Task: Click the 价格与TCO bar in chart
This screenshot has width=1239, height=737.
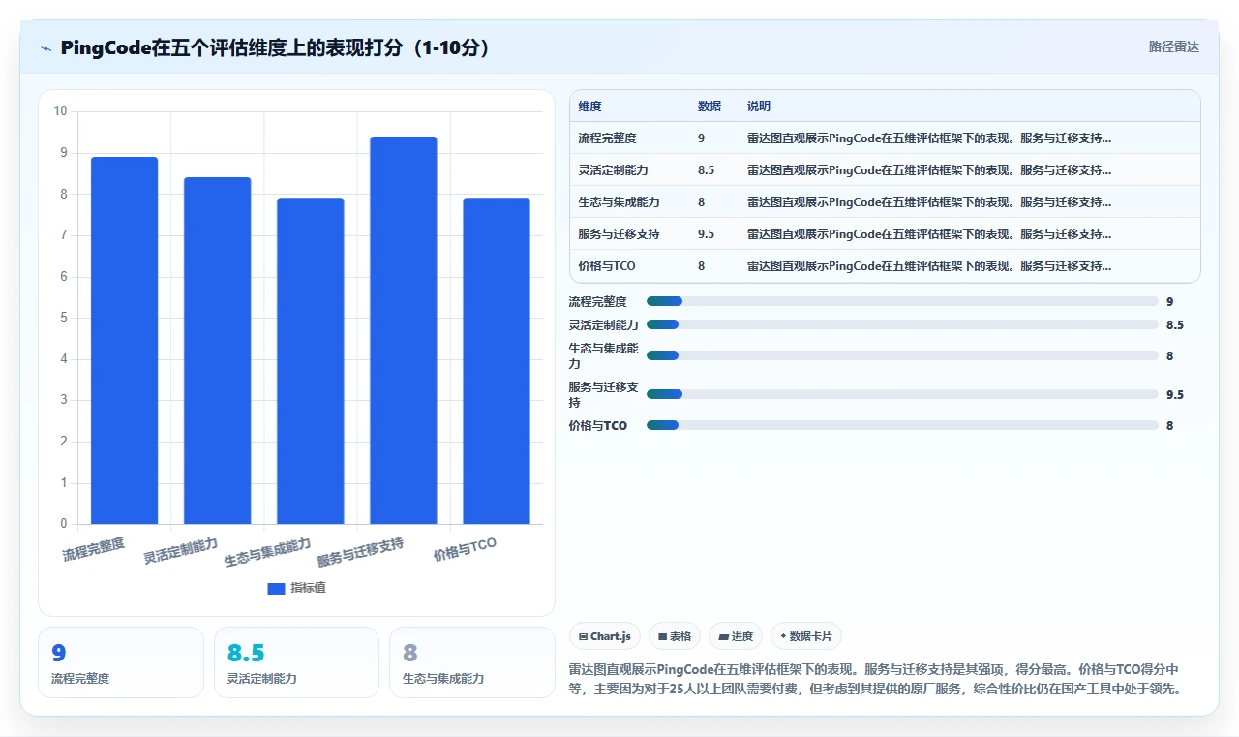Action: click(496, 361)
